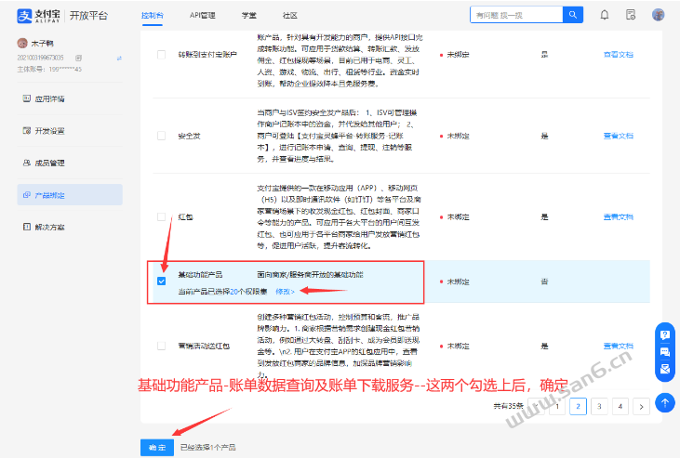Click the app ID 2021003199673035
The width and height of the screenshot is (680, 458).
pyautogui.click(x=40, y=58)
